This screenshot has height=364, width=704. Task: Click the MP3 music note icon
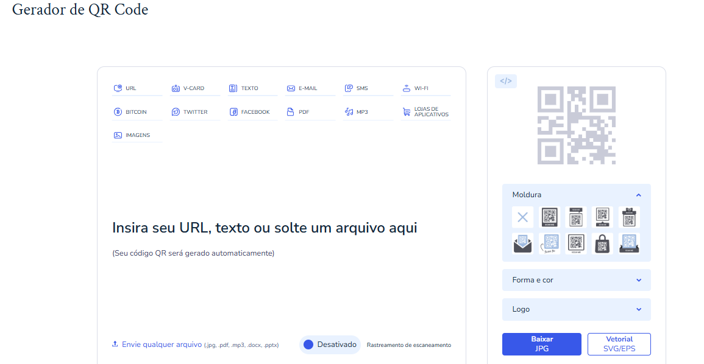tap(349, 111)
